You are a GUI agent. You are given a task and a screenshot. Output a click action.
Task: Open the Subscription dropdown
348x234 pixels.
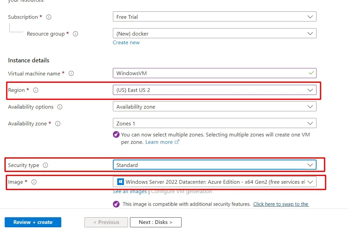[x=214, y=17]
